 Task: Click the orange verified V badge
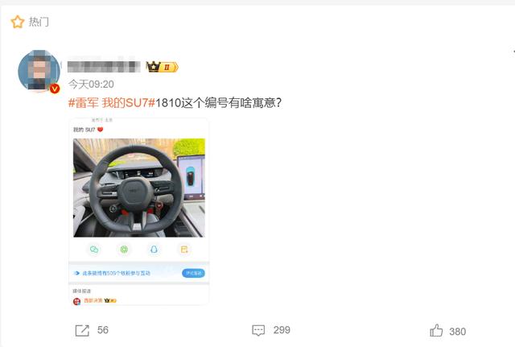(55, 89)
